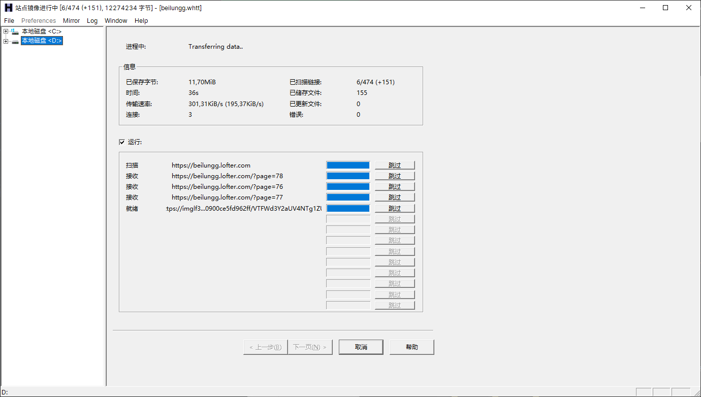701x397 pixels.
Task: Skip the ?page=78 download
Action: [395, 176]
